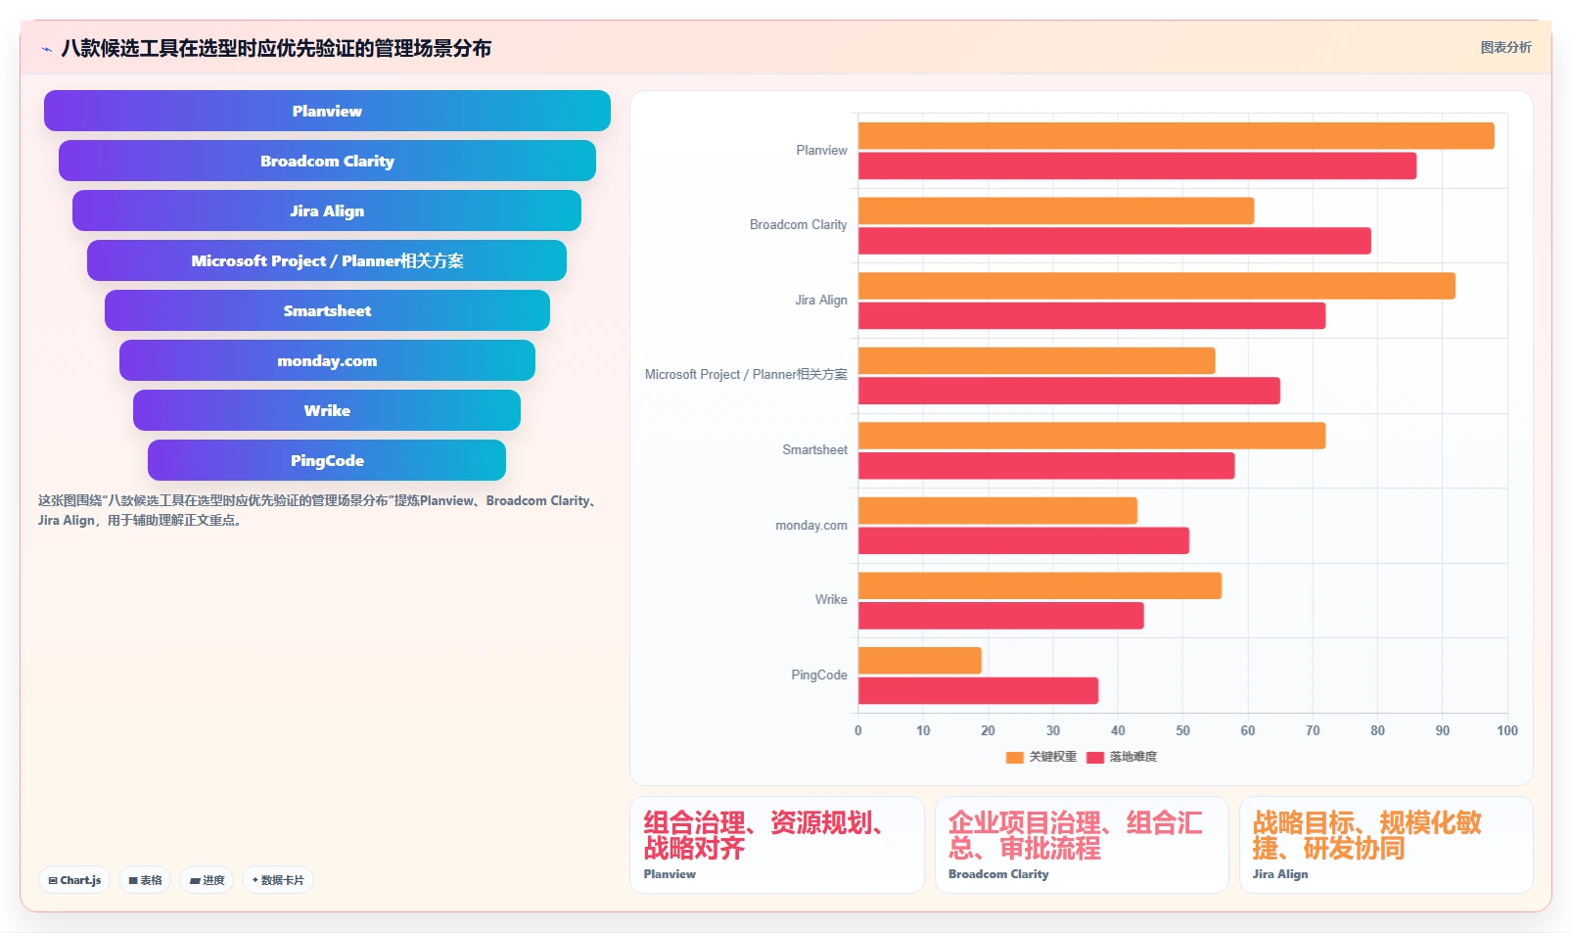This screenshot has height=933, width=1572.
Task: Click the Wrike axis label
Action: point(831,599)
